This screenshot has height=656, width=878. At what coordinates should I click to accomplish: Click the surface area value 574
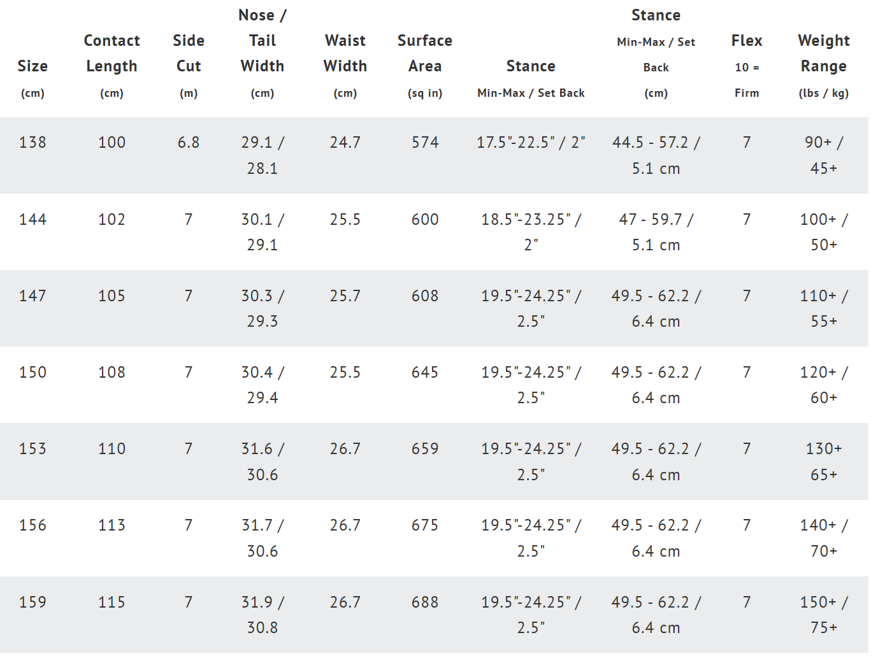(425, 143)
